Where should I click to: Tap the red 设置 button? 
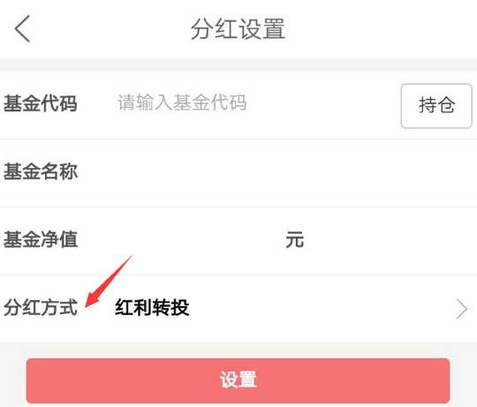pyautogui.click(x=238, y=380)
